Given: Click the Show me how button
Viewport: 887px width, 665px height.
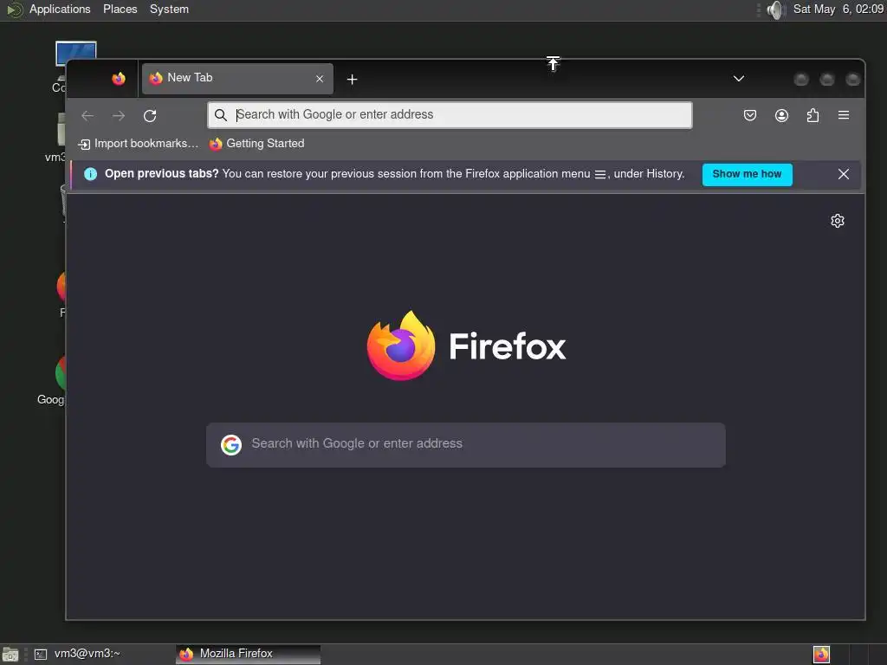Looking at the screenshot, I should [x=747, y=174].
